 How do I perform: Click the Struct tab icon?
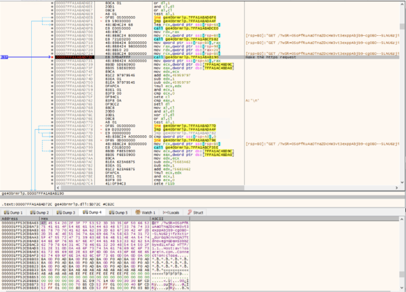click(189, 212)
